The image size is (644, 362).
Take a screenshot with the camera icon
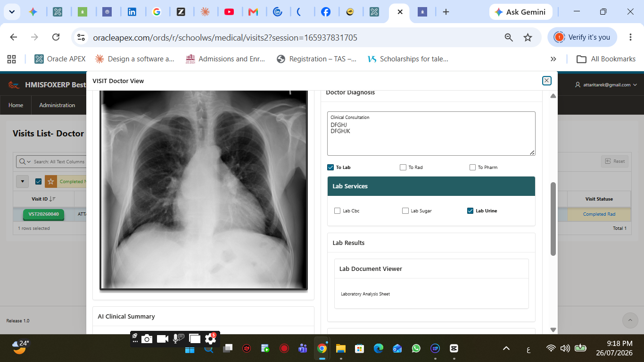click(x=147, y=339)
